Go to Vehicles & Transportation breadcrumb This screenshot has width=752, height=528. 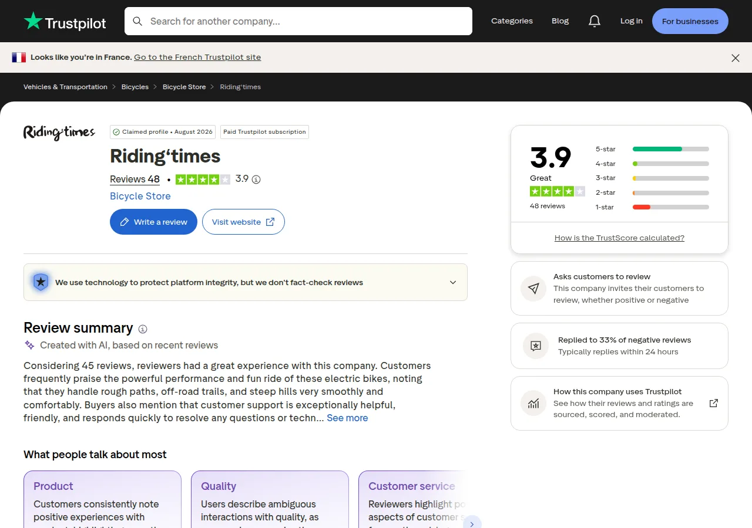pyautogui.click(x=65, y=87)
